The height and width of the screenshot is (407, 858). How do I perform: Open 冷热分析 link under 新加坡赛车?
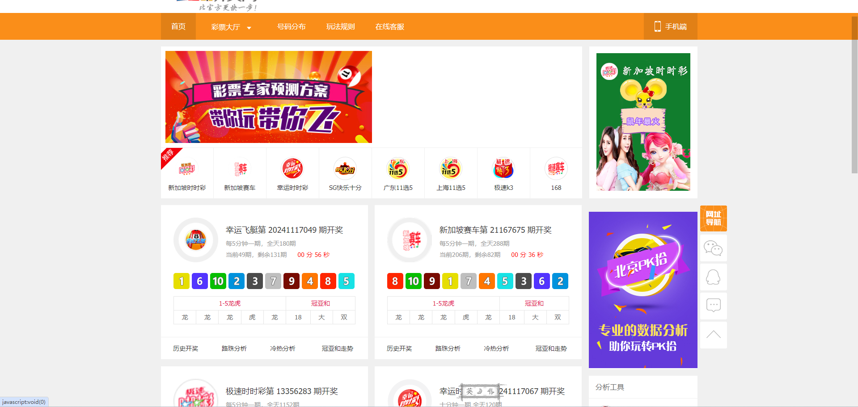pyautogui.click(x=496, y=348)
